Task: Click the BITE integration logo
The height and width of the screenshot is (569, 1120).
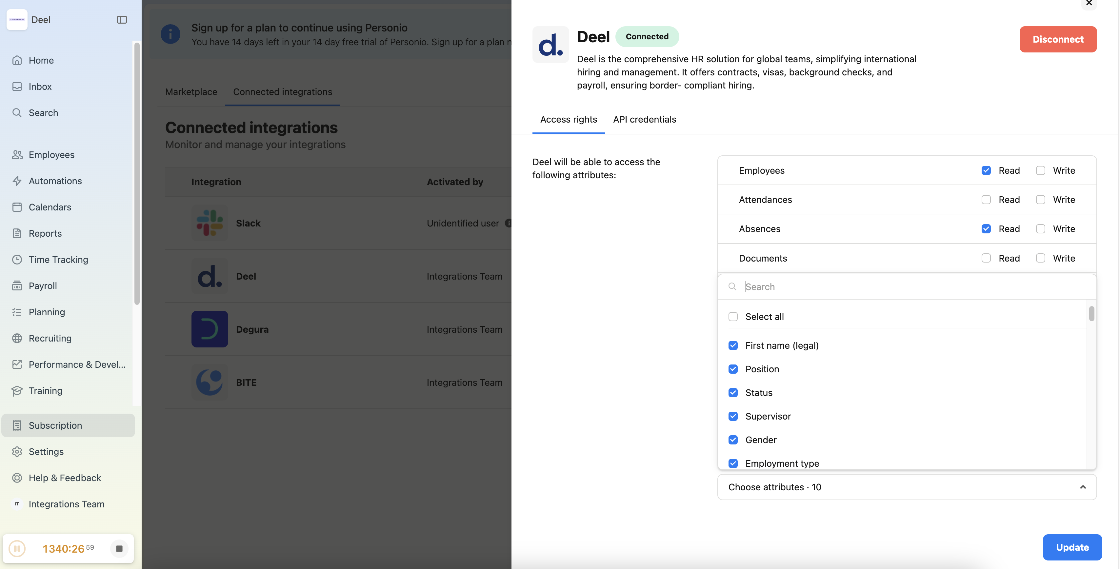Action: click(x=210, y=382)
